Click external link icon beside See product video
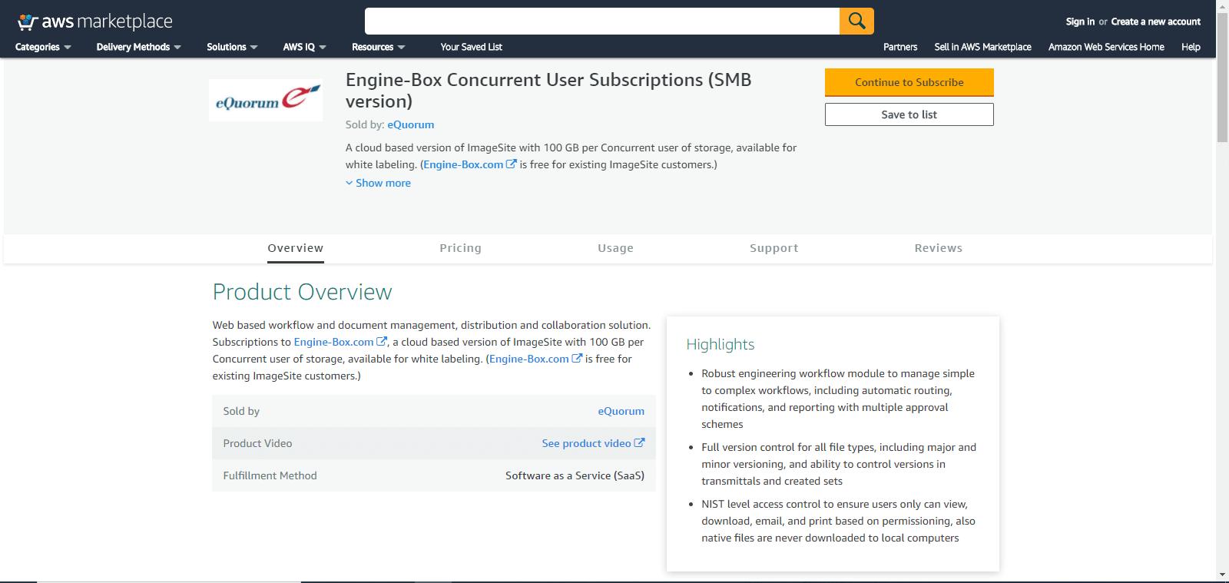The image size is (1229, 583). pyautogui.click(x=639, y=442)
